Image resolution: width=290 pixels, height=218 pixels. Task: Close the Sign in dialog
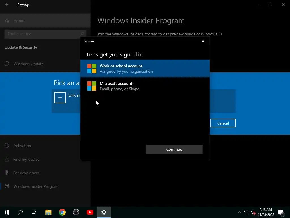tap(203, 41)
